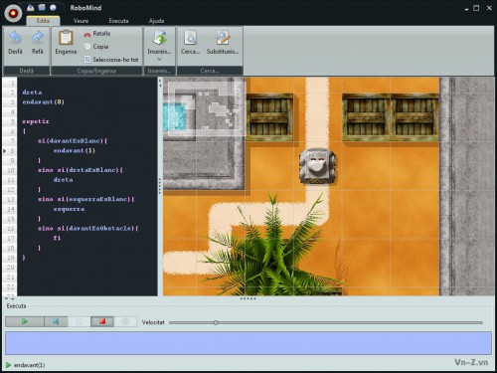Click 'dreta' on code line 11
The width and height of the screenshot is (497, 373).
(x=63, y=180)
